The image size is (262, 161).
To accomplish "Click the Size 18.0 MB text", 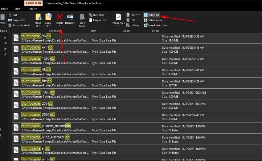I will click(170, 40).
